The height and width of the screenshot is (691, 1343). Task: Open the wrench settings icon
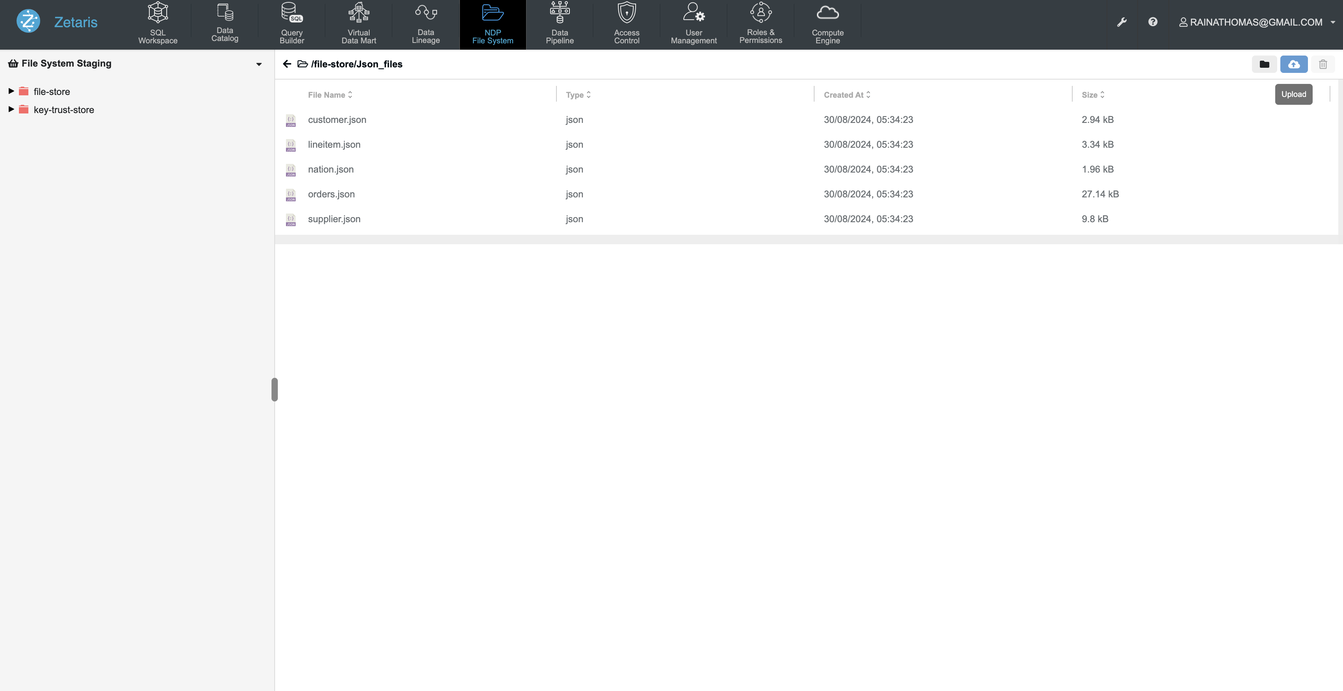pos(1122,22)
